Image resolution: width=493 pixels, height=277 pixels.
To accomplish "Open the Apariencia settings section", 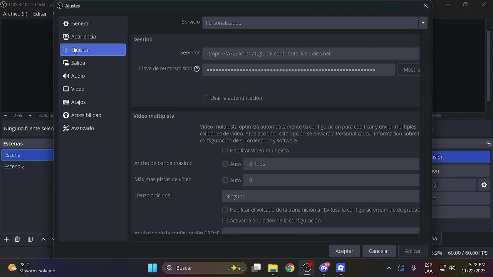I will click(x=93, y=37).
